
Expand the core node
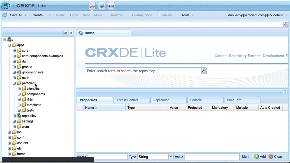[14, 51]
